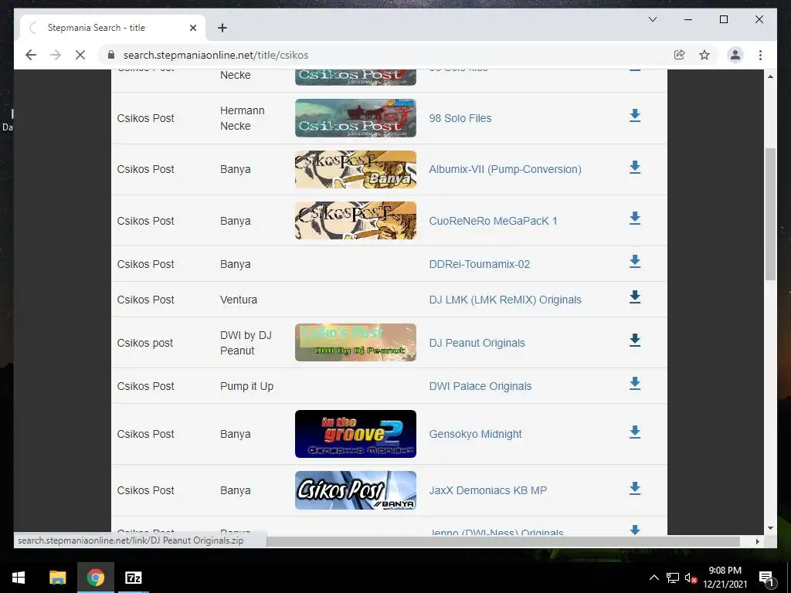Viewport: 791px width, 593px height.
Task: Stop loading the page
Action: [x=80, y=55]
